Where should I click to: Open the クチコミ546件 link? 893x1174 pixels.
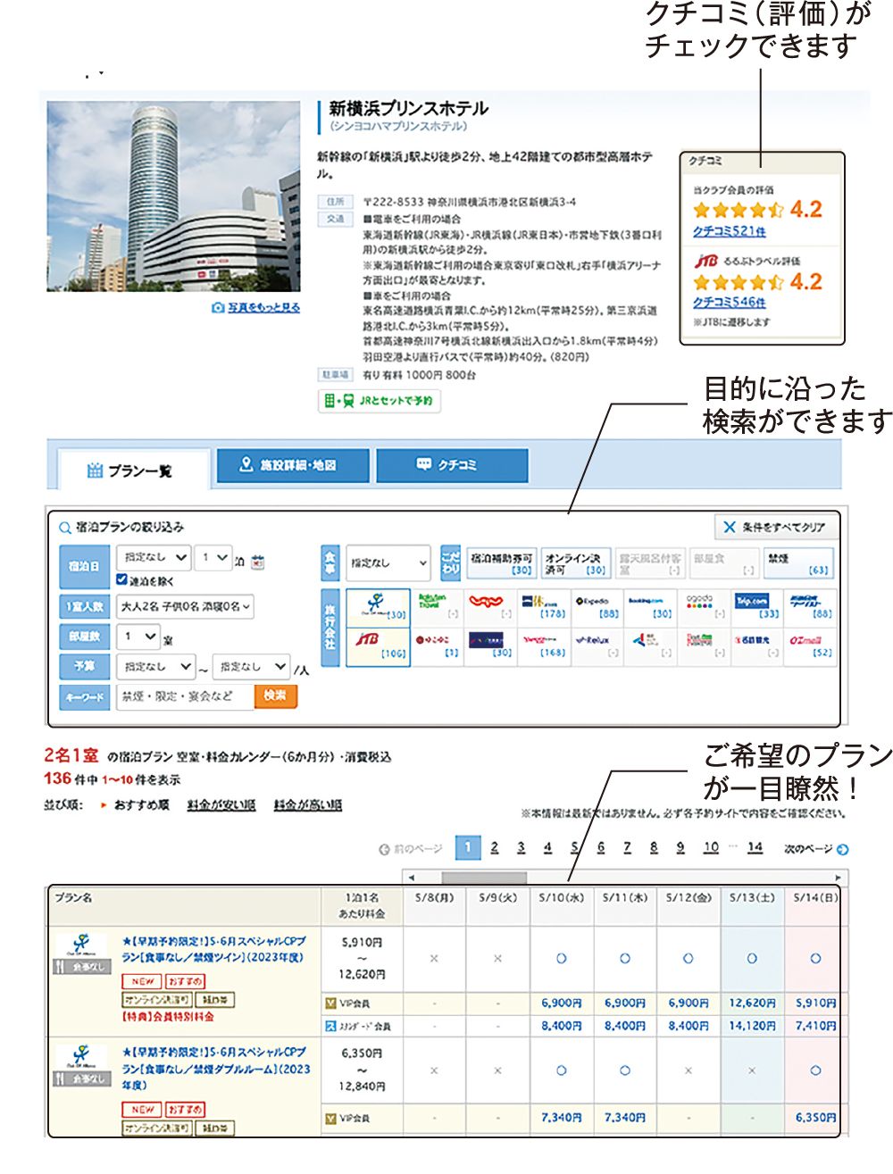coord(729,303)
